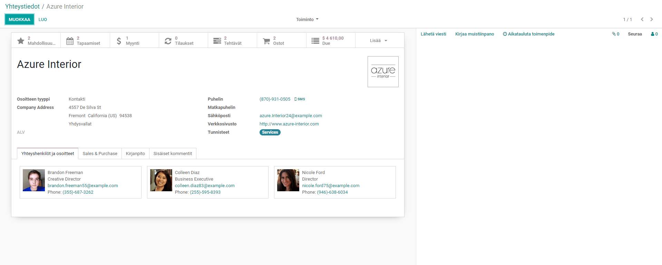Image resolution: width=662 pixels, height=265 pixels.
Task: Click the Creative Director job title
Action: tap(64, 179)
